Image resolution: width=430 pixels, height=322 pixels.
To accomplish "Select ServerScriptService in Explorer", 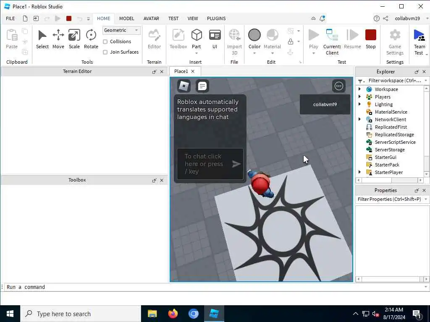I will tap(395, 142).
